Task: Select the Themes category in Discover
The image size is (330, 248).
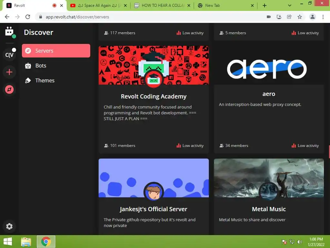Action: point(56,80)
